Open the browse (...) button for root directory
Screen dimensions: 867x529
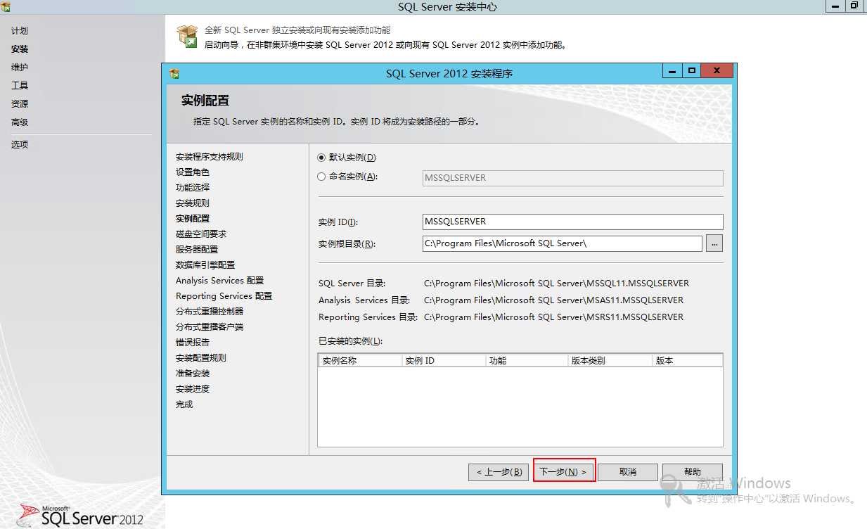pos(714,243)
